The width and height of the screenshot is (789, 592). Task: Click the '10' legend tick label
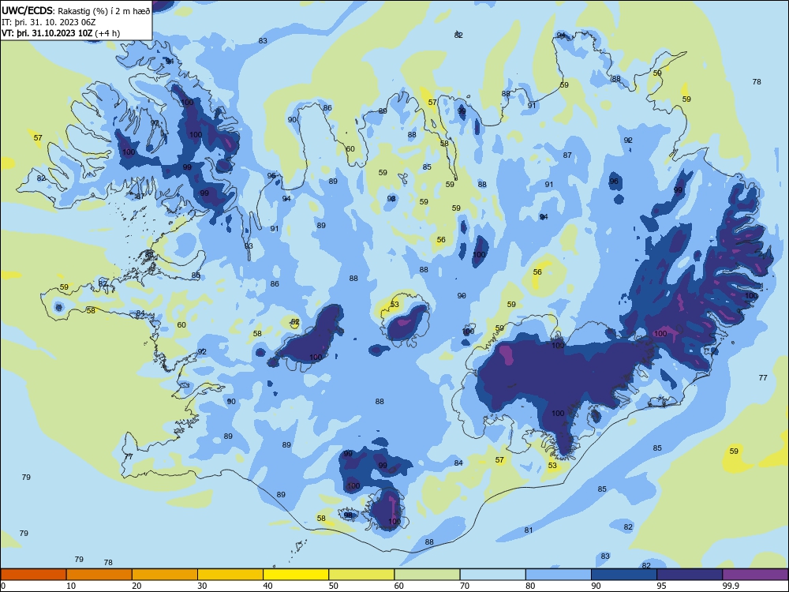[x=71, y=586]
